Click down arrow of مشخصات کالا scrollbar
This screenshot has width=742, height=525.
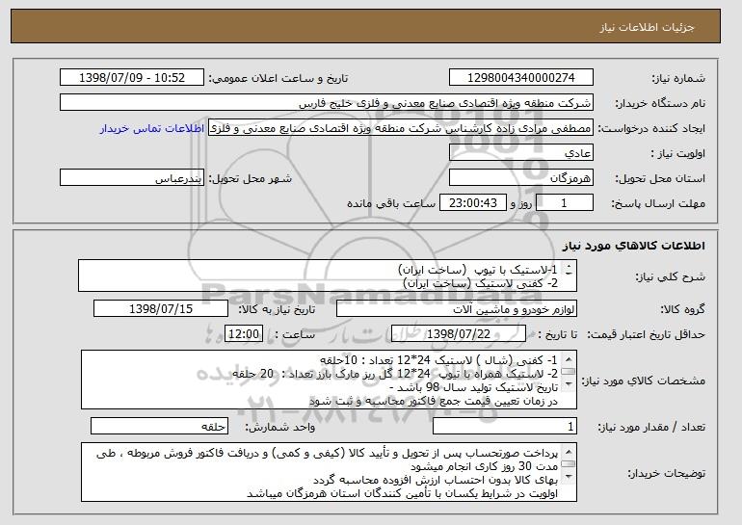(569, 383)
